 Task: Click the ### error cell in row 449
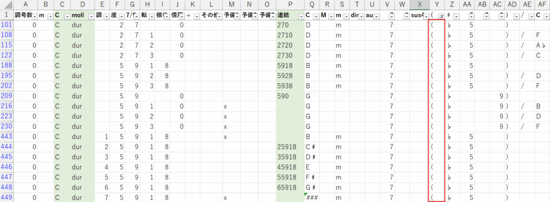pyautogui.click(x=312, y=198)
